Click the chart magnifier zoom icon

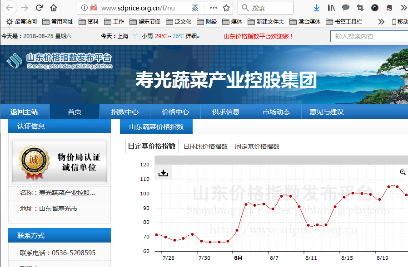coord(403,172)
